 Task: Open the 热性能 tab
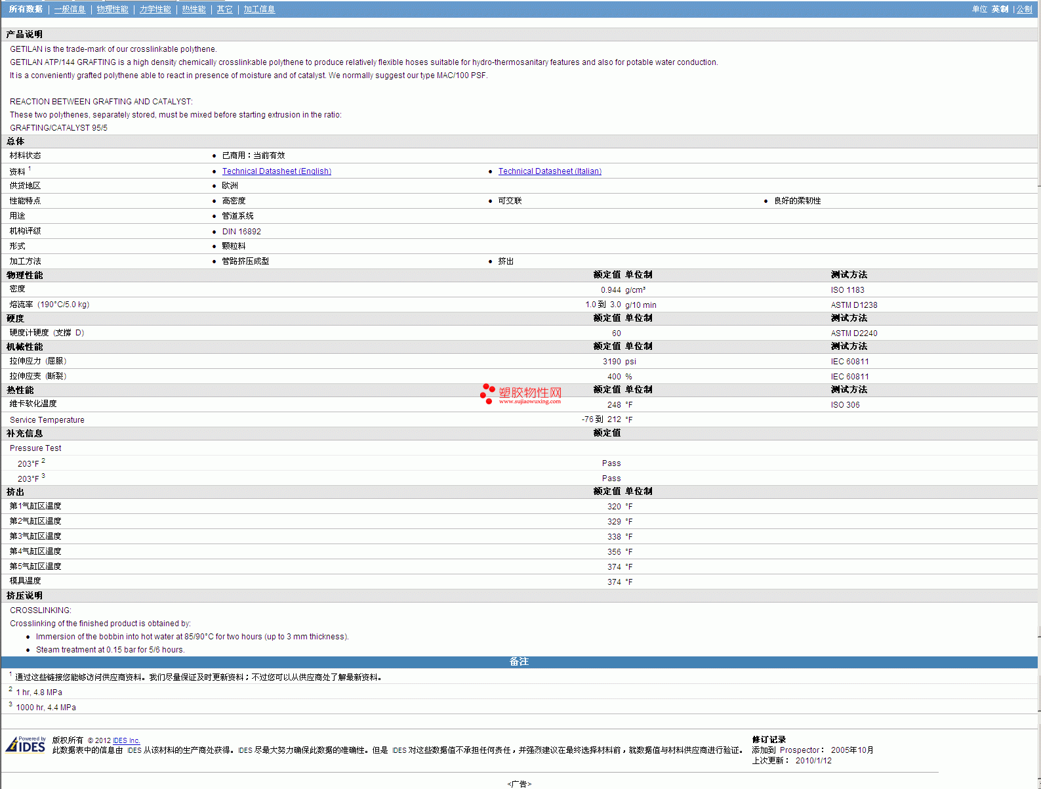click(194, 9)
